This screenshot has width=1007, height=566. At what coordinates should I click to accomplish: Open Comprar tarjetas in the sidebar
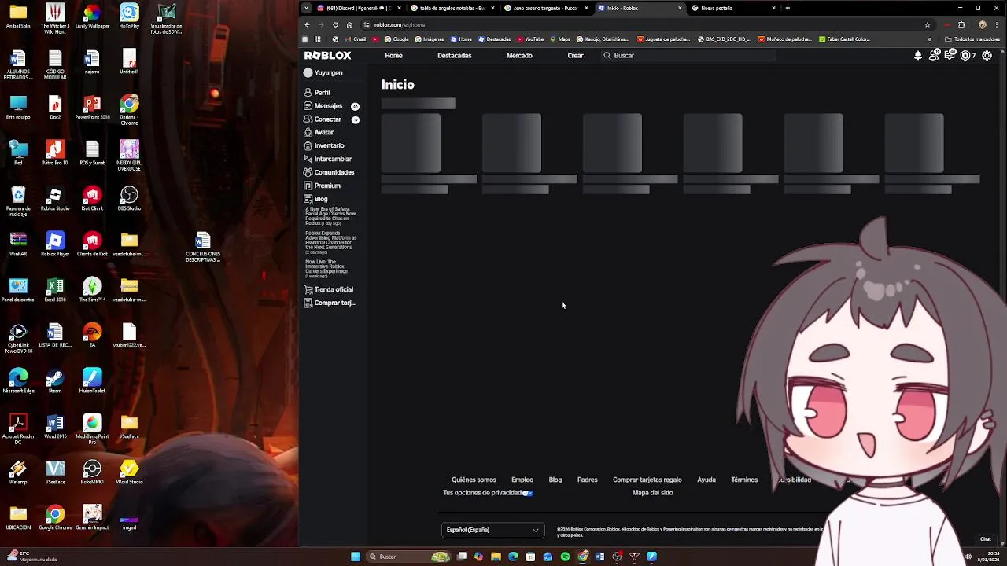pyautogui.click(x=329, y=303)
